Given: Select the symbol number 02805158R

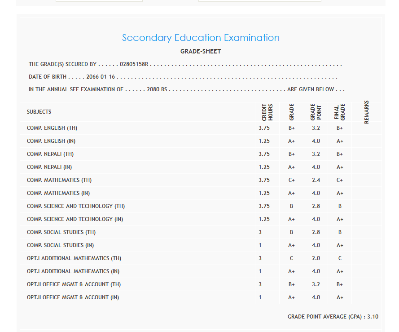Looking at the screenshot, I should [134, 64].
